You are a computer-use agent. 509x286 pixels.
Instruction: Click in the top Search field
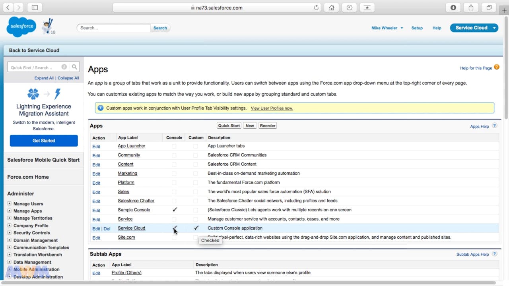point(113,28)
